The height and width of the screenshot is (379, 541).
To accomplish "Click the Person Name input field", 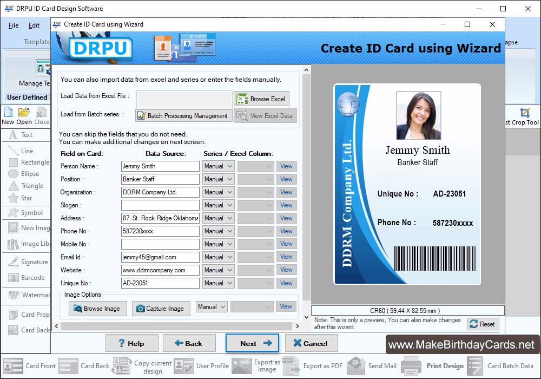I will click(160, 166).
